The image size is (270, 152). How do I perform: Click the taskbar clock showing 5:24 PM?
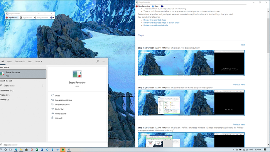click(258, 150)
